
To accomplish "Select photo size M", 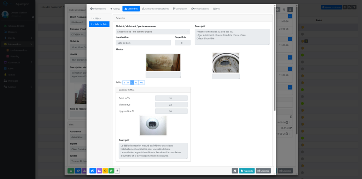I will [x=128, y=82].
